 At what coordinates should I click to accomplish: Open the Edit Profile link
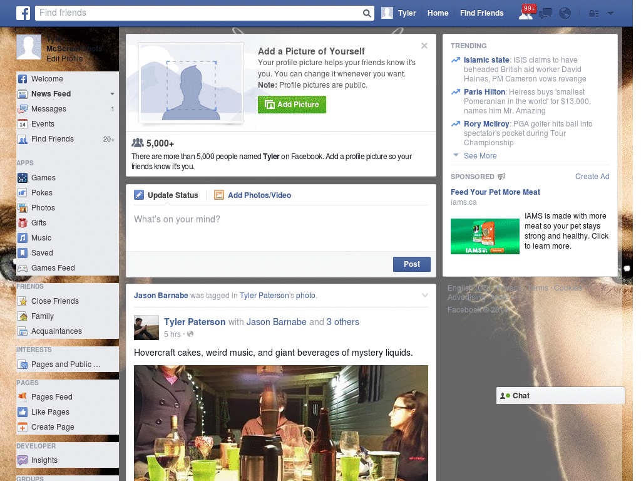point(64,59)
